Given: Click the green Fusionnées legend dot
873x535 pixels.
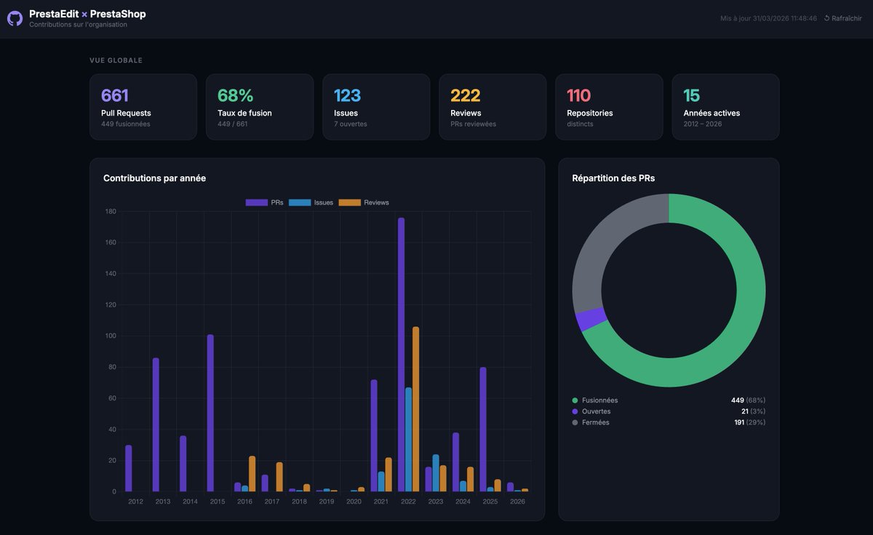Looking at the screenshot, I should coord(575,401).
